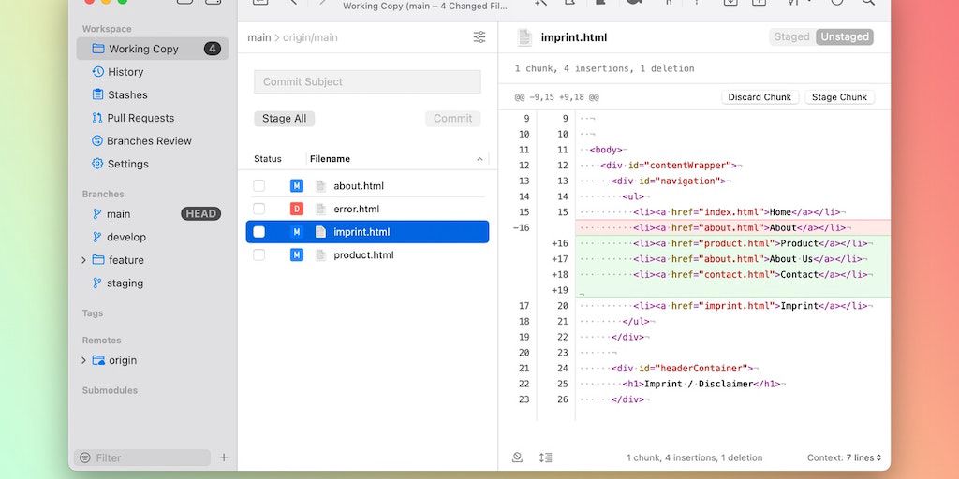Check the staging box for about.html

coord(259,186)
